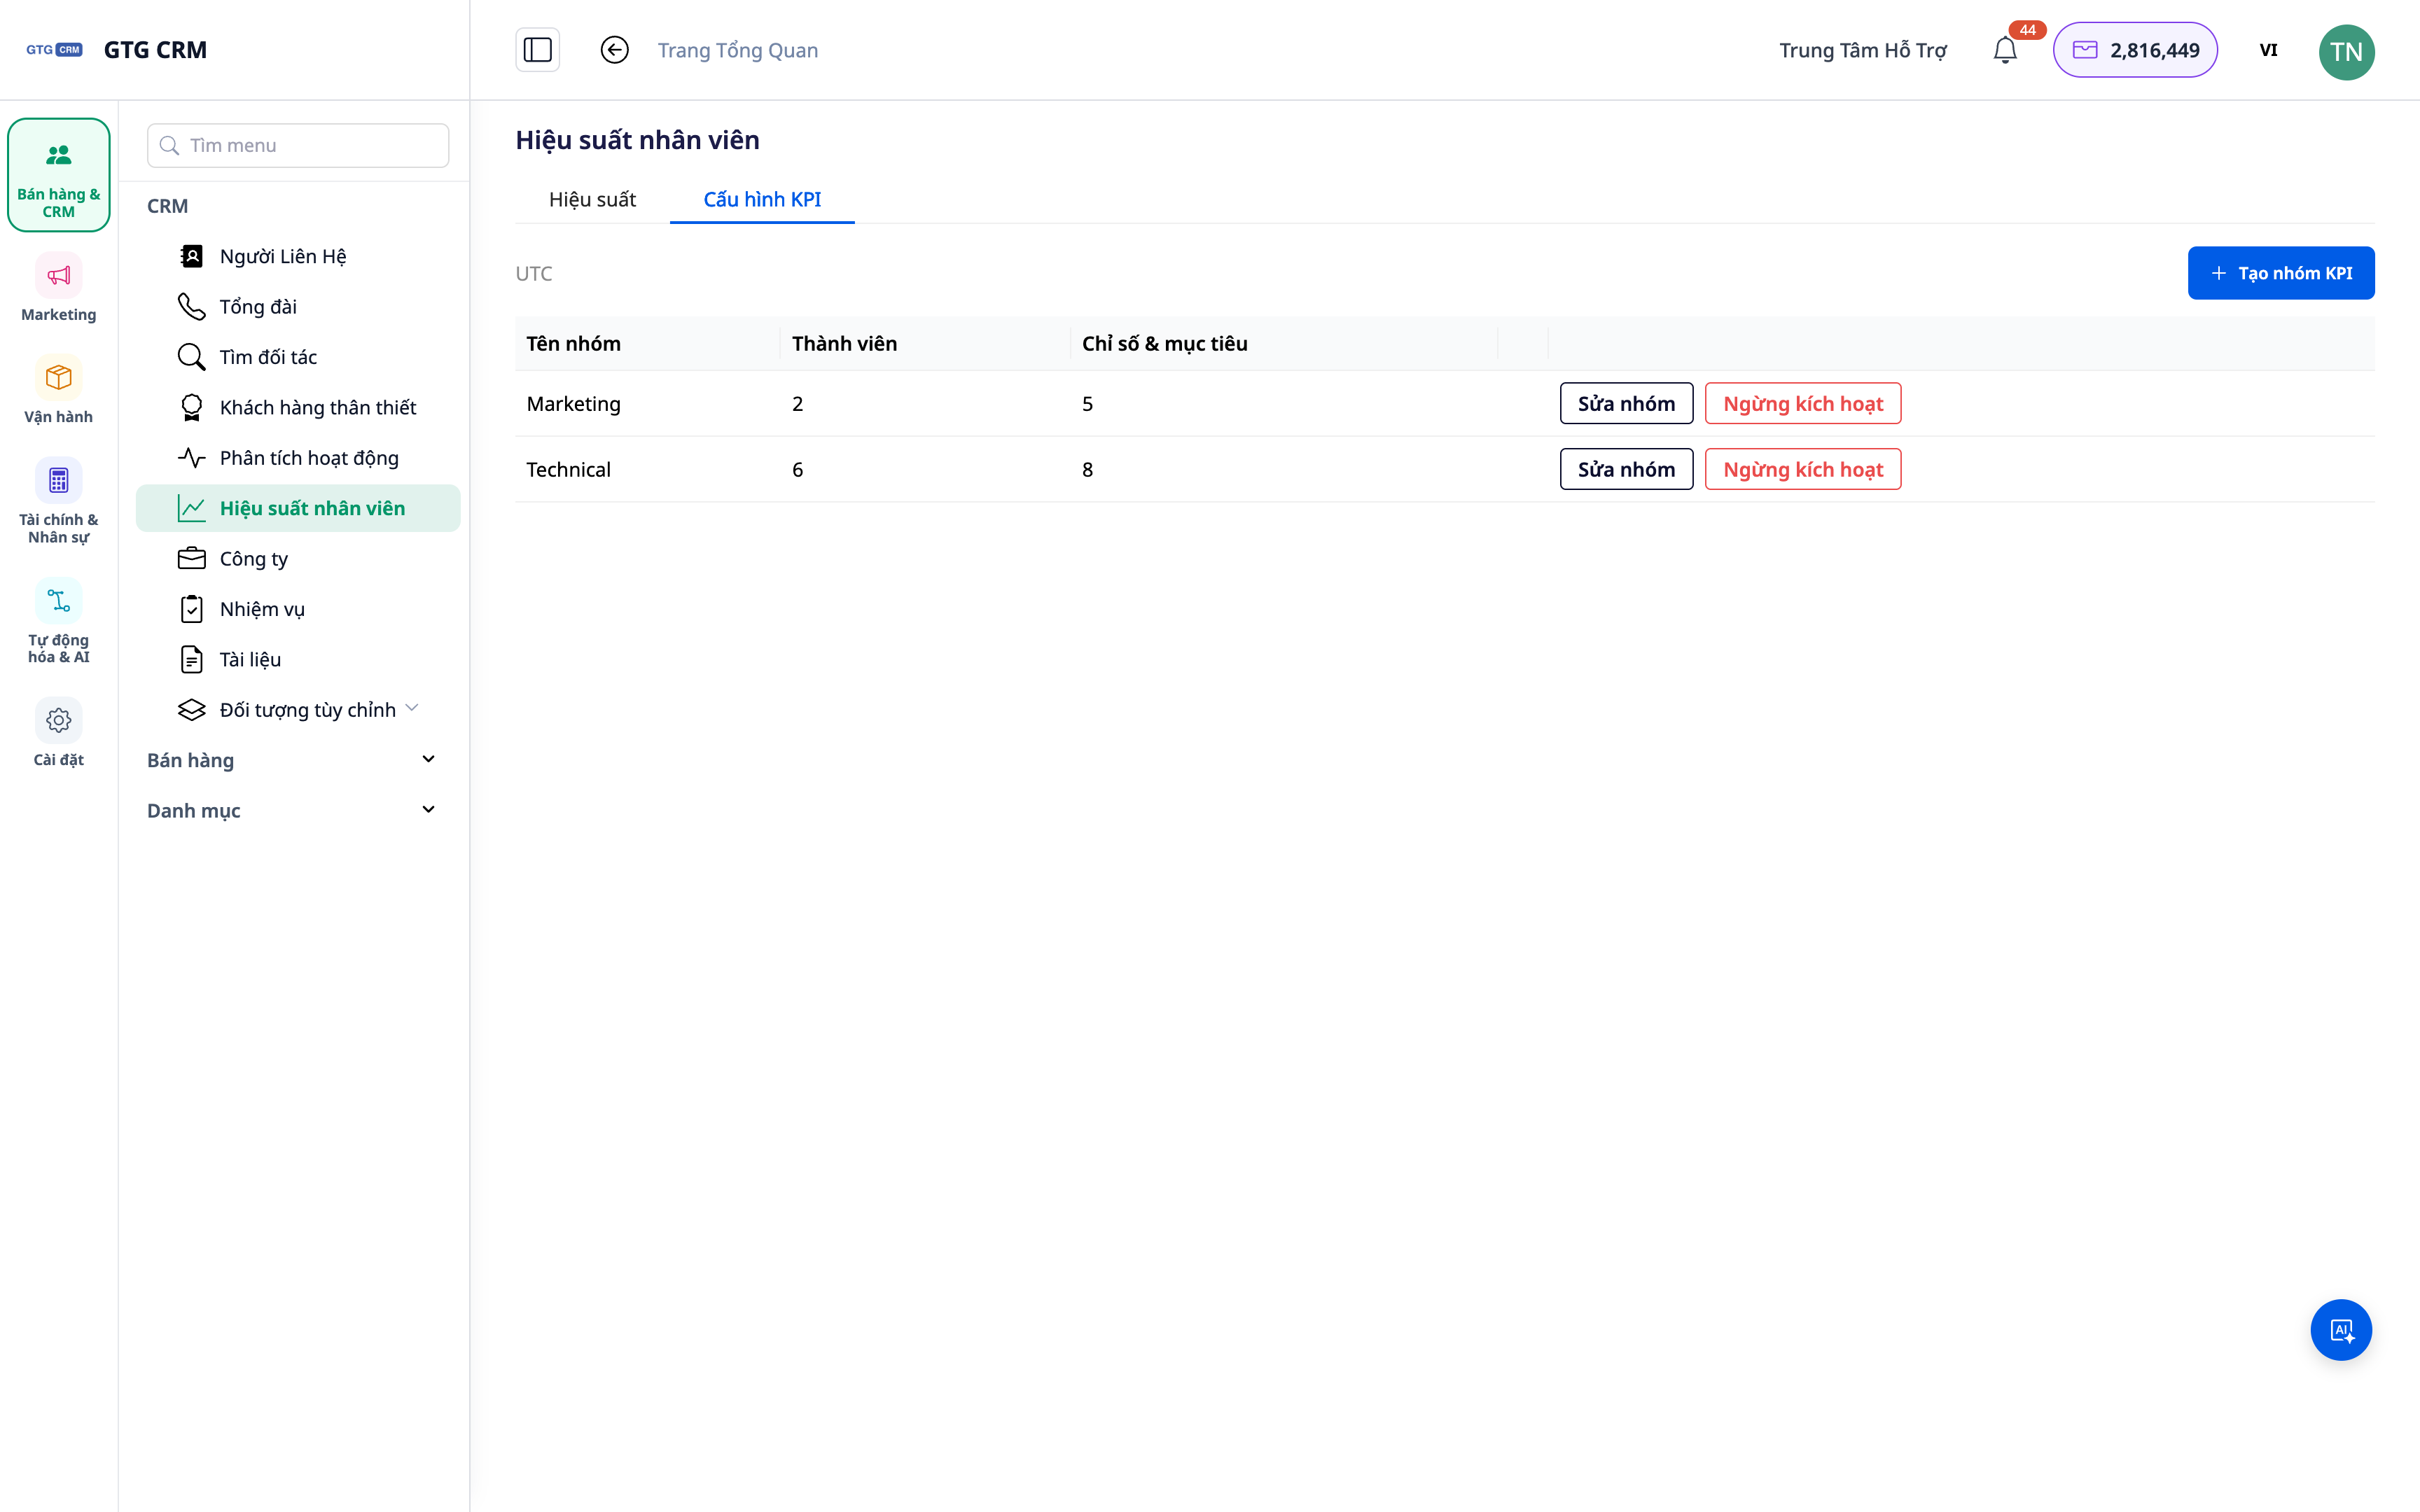Switch language via VI selector
This screenshot has width=2420, height=1512.
(2268, 50)
